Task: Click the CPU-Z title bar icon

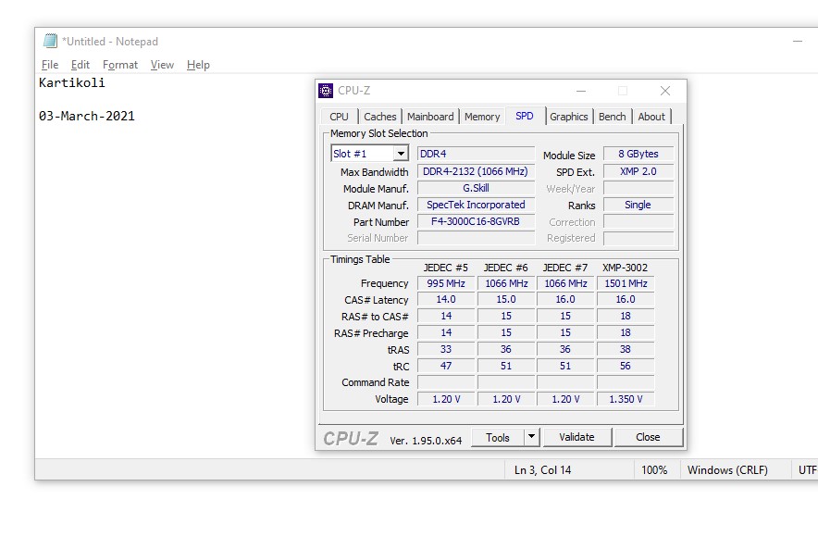Action: tap(326, 91)
